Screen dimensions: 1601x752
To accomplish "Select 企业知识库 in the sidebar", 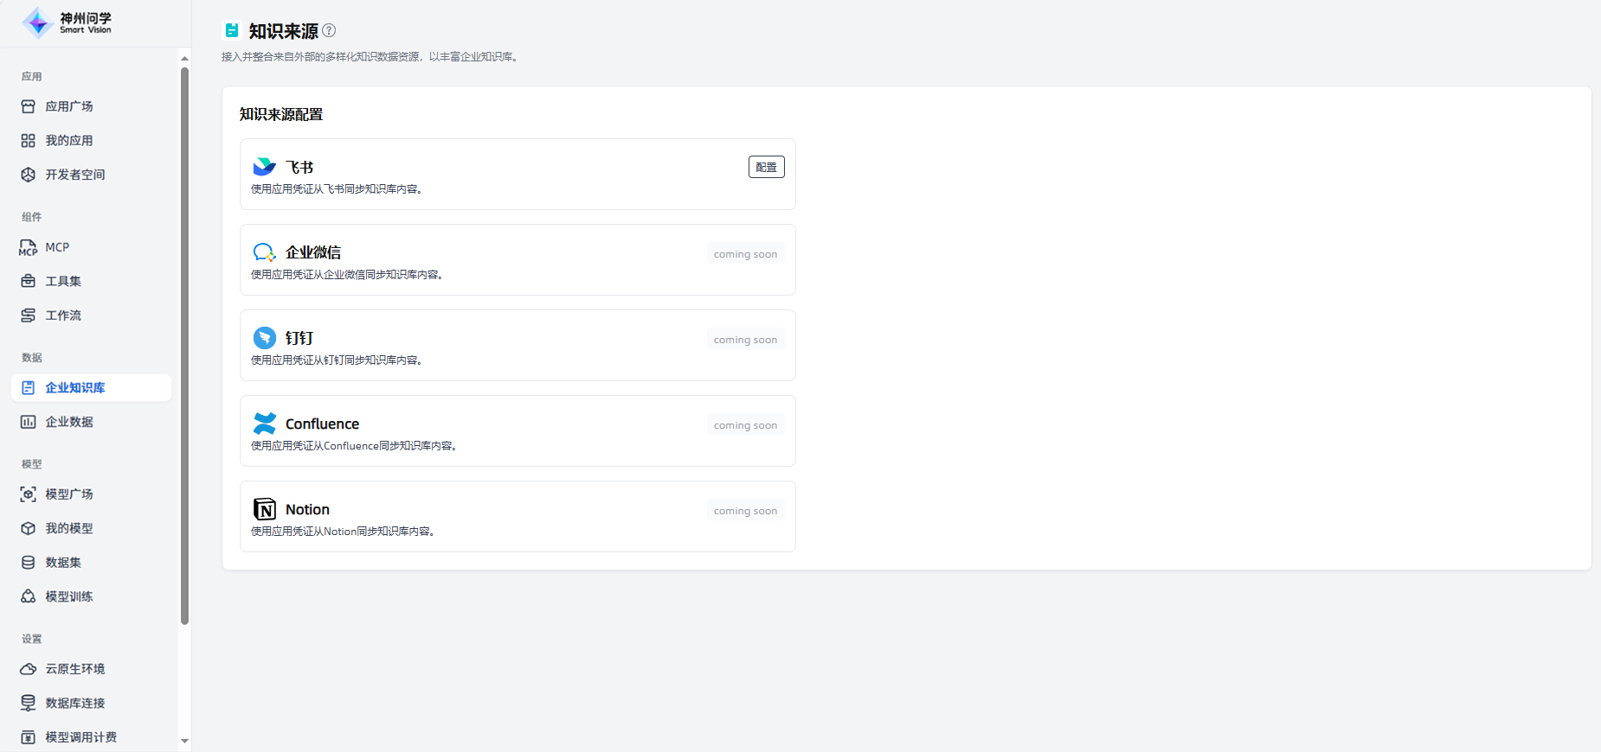I will (x=75, y=388).
